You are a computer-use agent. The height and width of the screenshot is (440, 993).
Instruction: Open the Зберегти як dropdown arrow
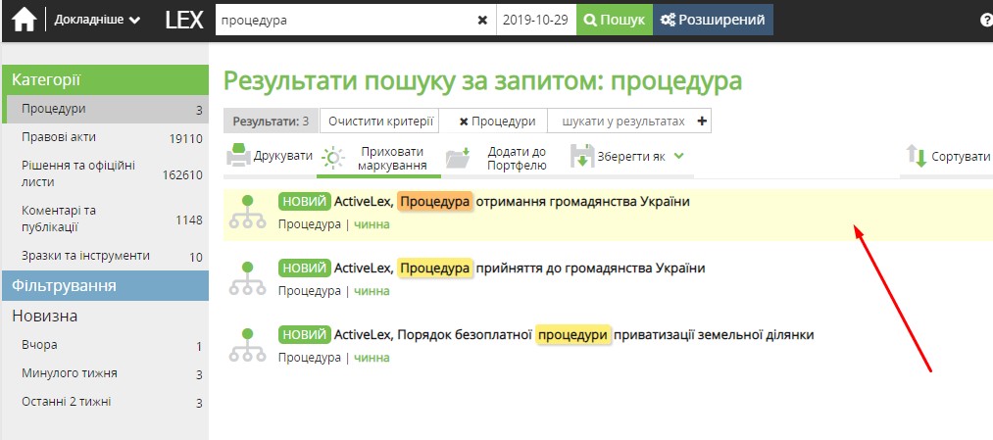[678, 156]
